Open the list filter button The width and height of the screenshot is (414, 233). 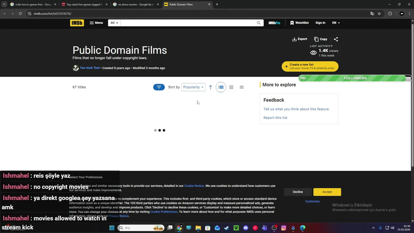pyautogui.click(x=159, y=87)
